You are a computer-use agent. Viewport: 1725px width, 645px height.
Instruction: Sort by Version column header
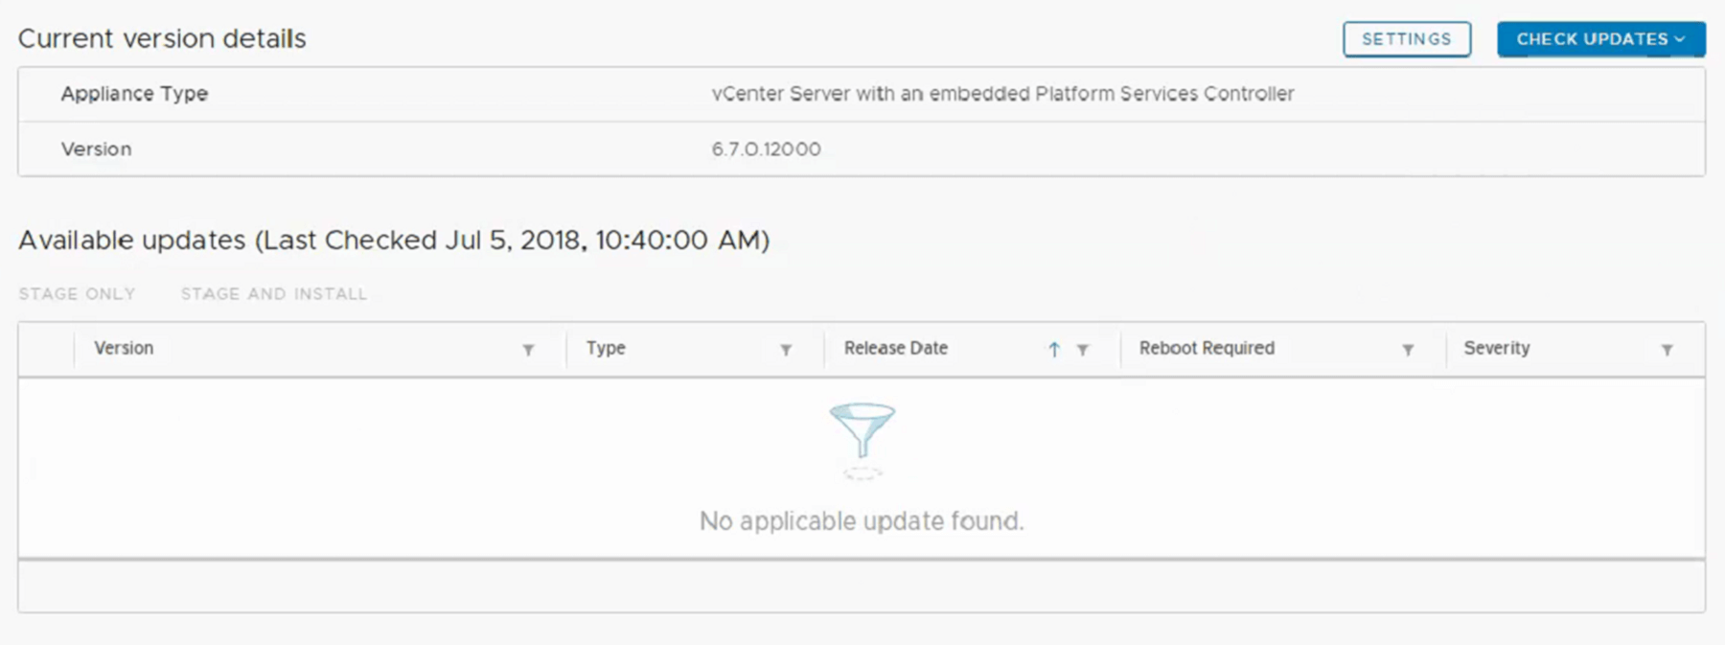pos(124,348)
